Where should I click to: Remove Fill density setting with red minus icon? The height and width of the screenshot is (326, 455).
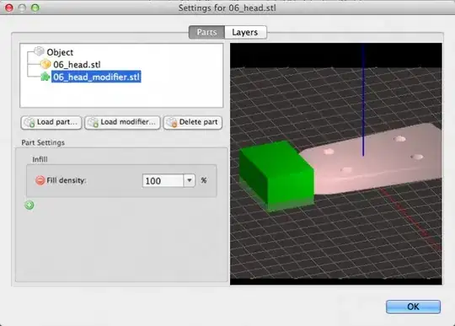[40, 180]
